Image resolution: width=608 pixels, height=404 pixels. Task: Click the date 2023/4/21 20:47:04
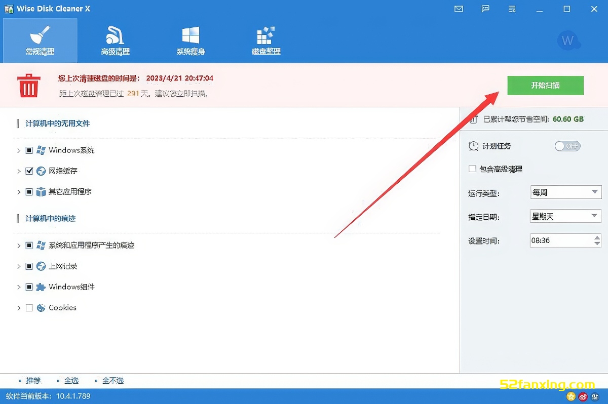coord(180,78)
